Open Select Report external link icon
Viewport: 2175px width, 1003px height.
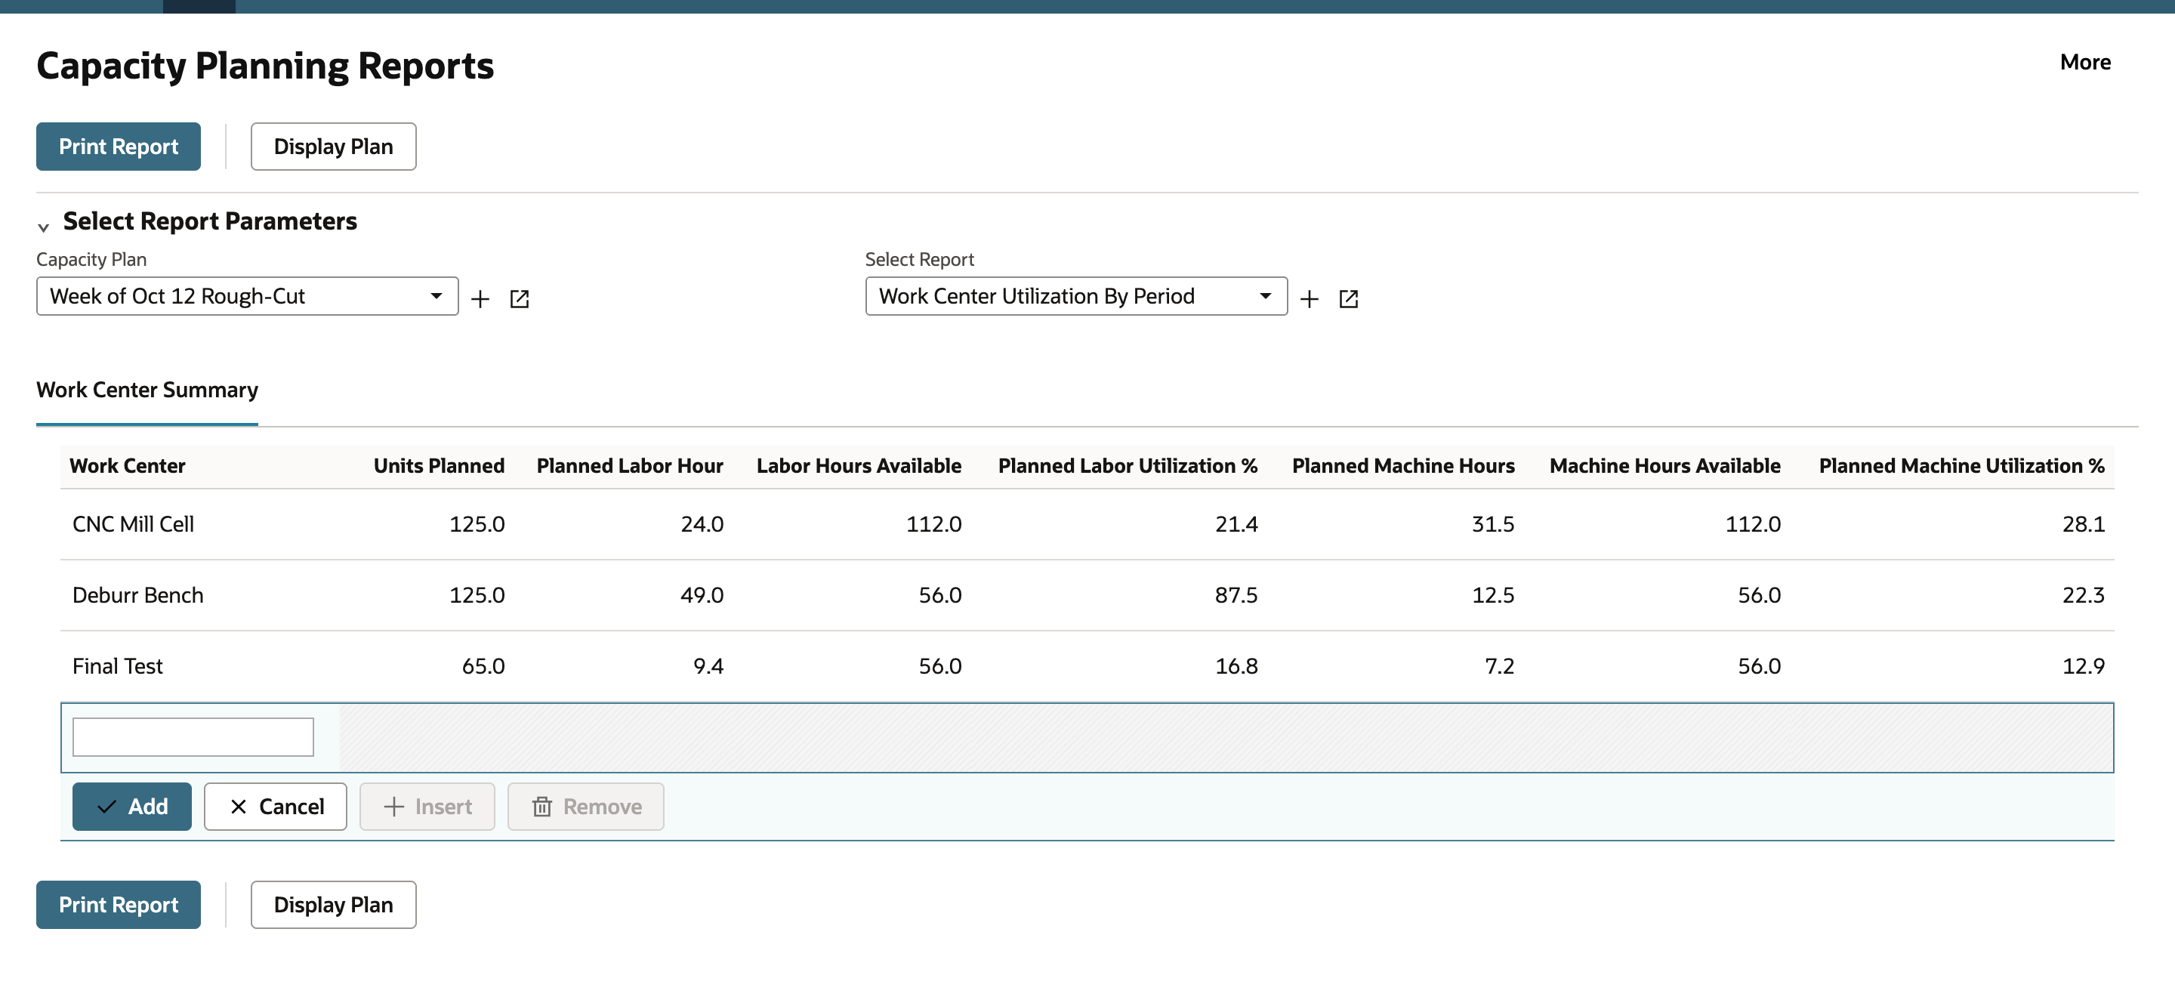1348,299
